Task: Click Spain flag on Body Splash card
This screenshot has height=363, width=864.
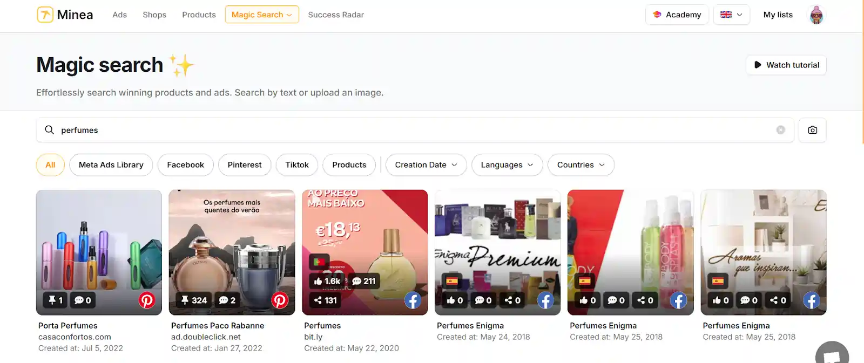Action: point(585,281)
